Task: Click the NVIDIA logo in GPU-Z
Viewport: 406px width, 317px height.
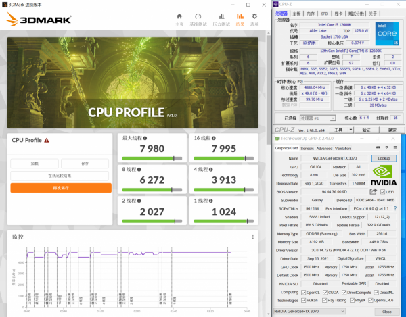Action: click(384, 176)
